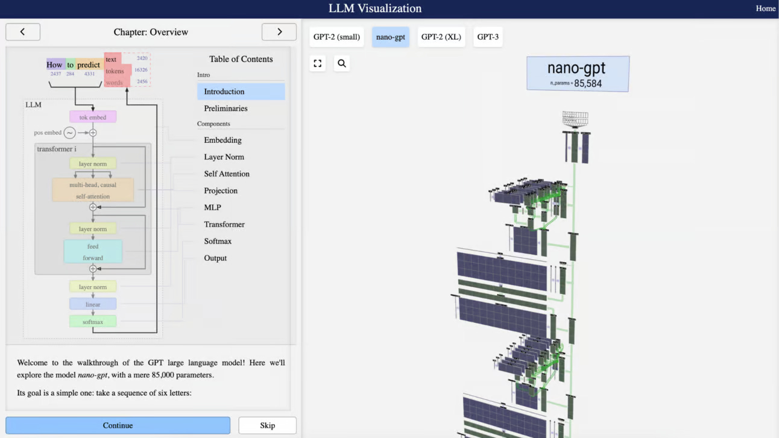Click the 'tokens' candidate word
The height and width of the screenshot is (438, 779).
click(x=115, y=71)
